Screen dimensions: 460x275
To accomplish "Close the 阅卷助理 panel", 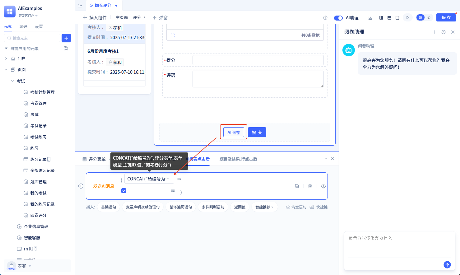I will tap(453, 32).
